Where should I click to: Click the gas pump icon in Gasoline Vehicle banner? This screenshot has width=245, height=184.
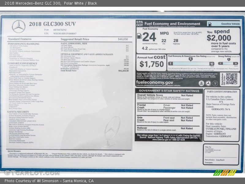(209, 24)
